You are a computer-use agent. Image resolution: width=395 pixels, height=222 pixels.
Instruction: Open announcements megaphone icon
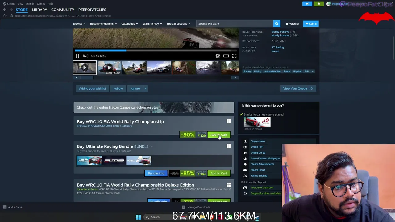pos(307,4)
